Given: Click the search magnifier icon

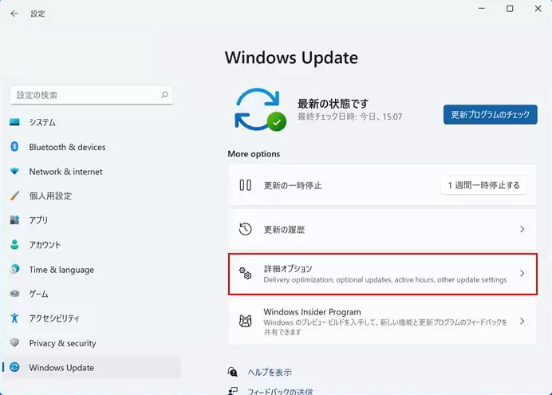Looking at the screenshot, I should (x=164, y=95).
